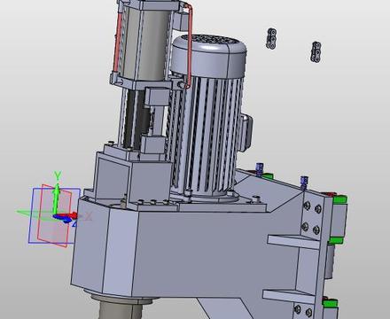Select the blue Z axis arrow
Viewport: 390px width, 319px height.
pos(63,219)
